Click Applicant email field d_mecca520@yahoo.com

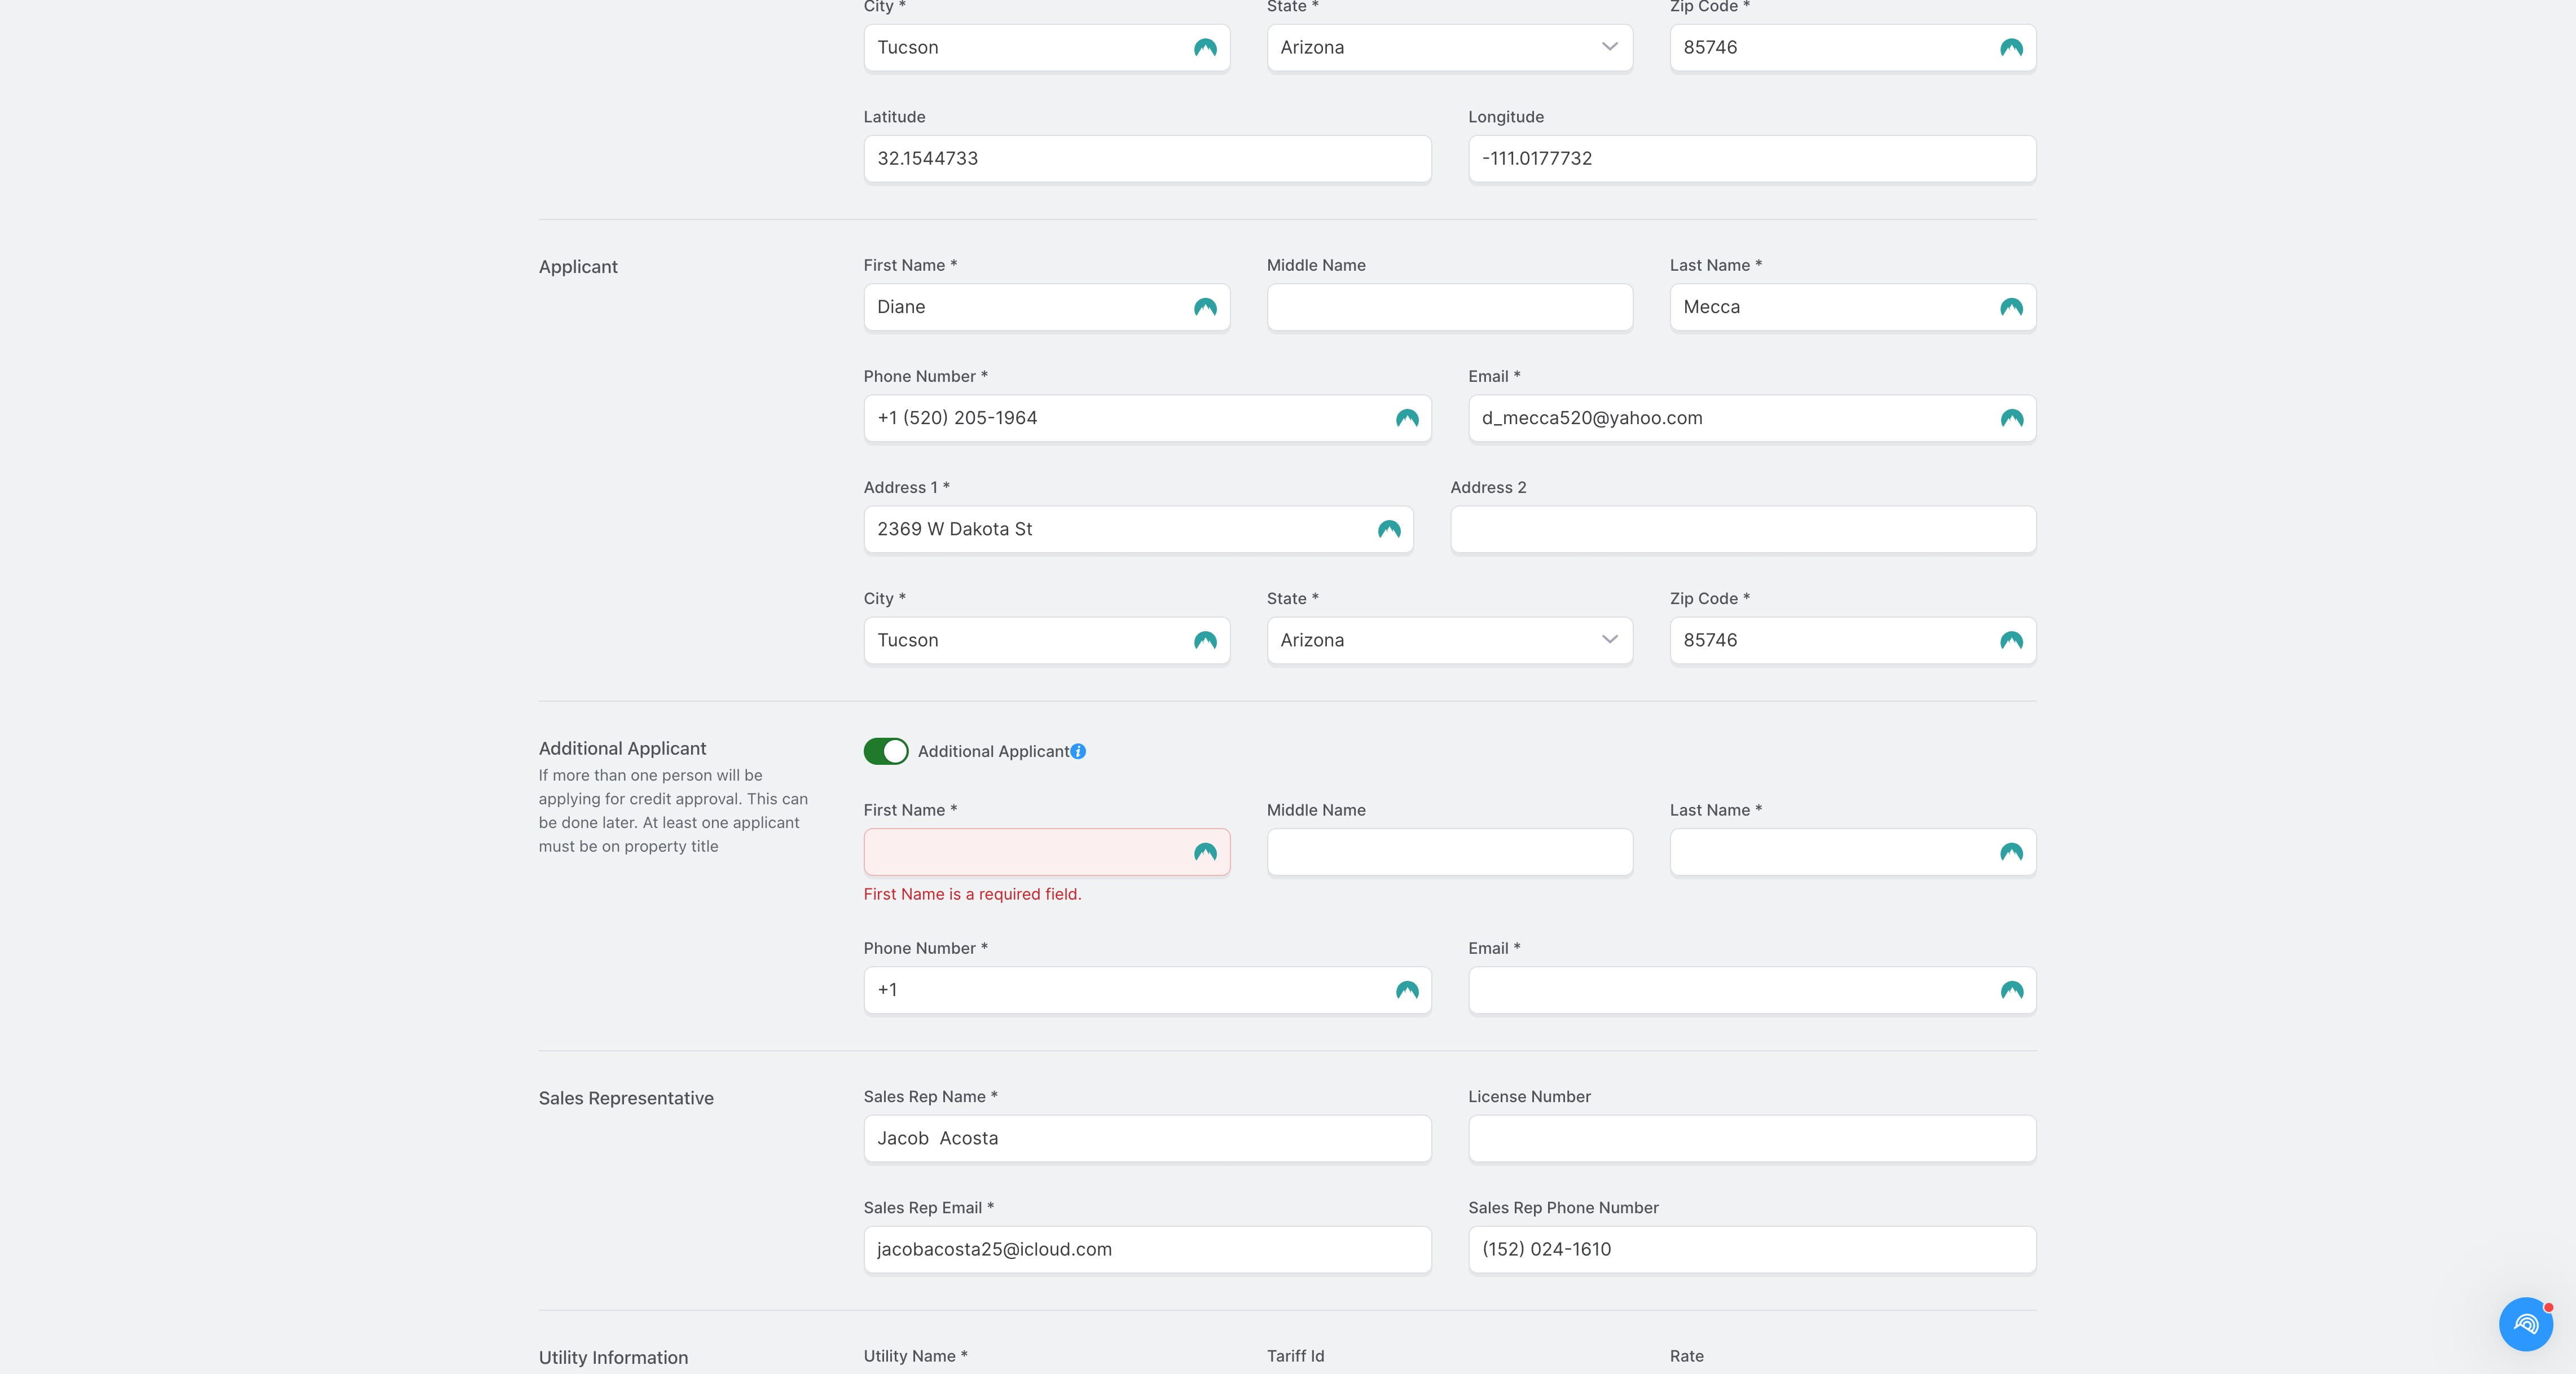(1751, 418)
